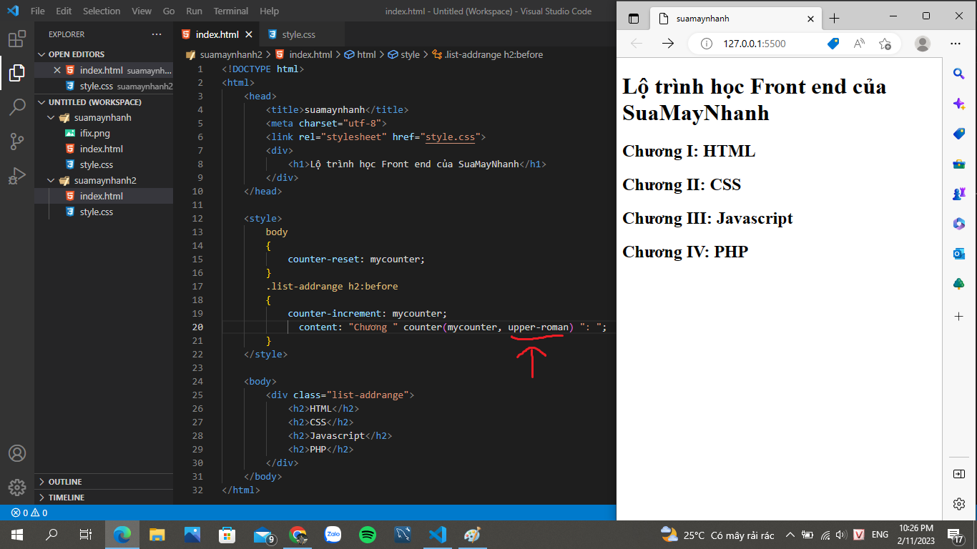Open Edge tab actions menu icon

click(x=633, y=19)
